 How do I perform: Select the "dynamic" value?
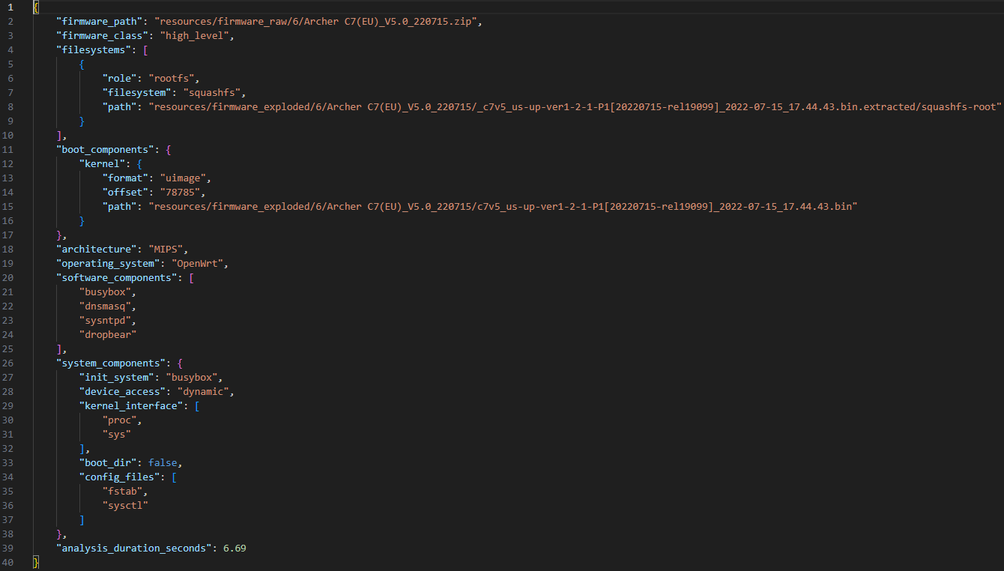coord(204,391)
